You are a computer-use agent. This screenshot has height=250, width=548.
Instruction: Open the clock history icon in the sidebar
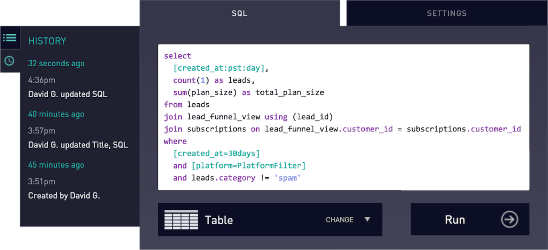[9, 61]
